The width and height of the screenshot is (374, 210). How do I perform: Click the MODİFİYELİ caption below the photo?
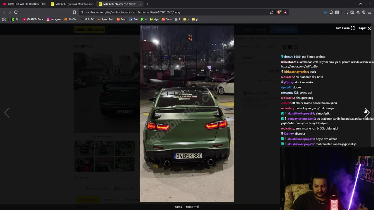pos(193,207)
